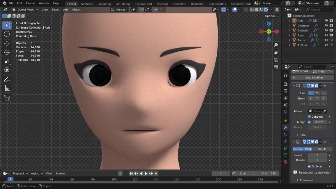Switch to the Sculpting workspace tab

point(104,4)
